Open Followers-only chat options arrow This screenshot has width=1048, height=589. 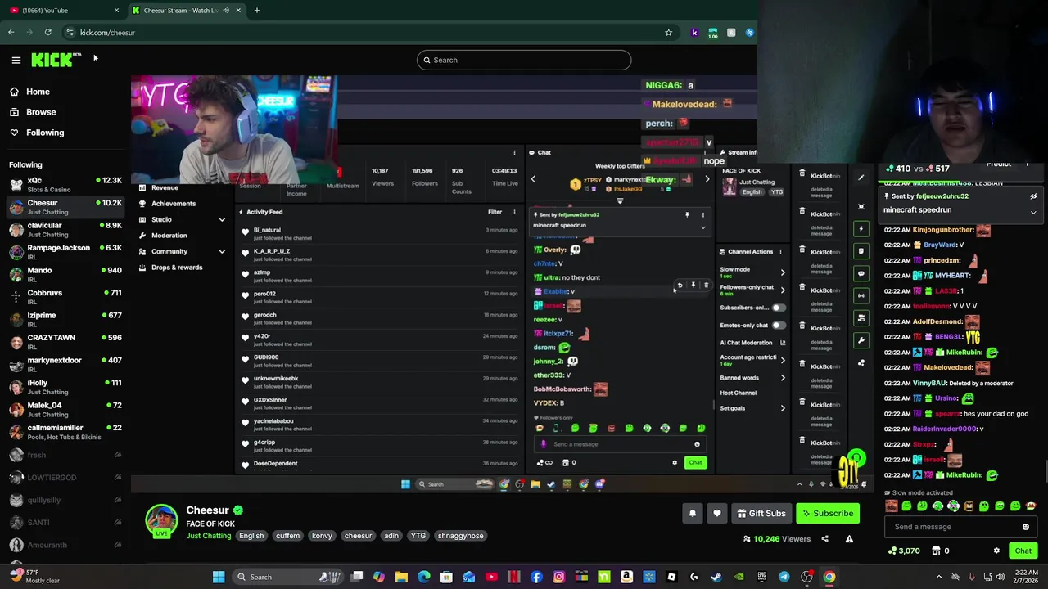(782, 290)
